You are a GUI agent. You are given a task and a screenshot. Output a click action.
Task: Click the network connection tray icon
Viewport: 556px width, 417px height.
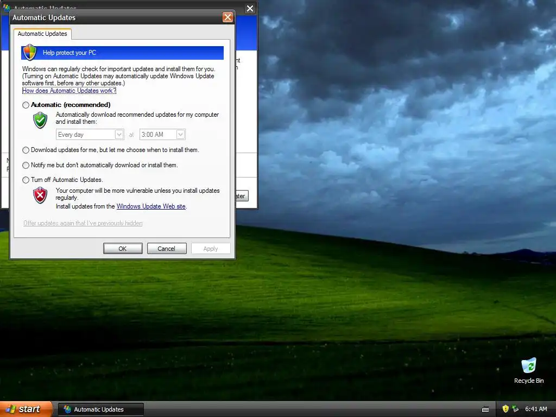[x=516, y=409]
